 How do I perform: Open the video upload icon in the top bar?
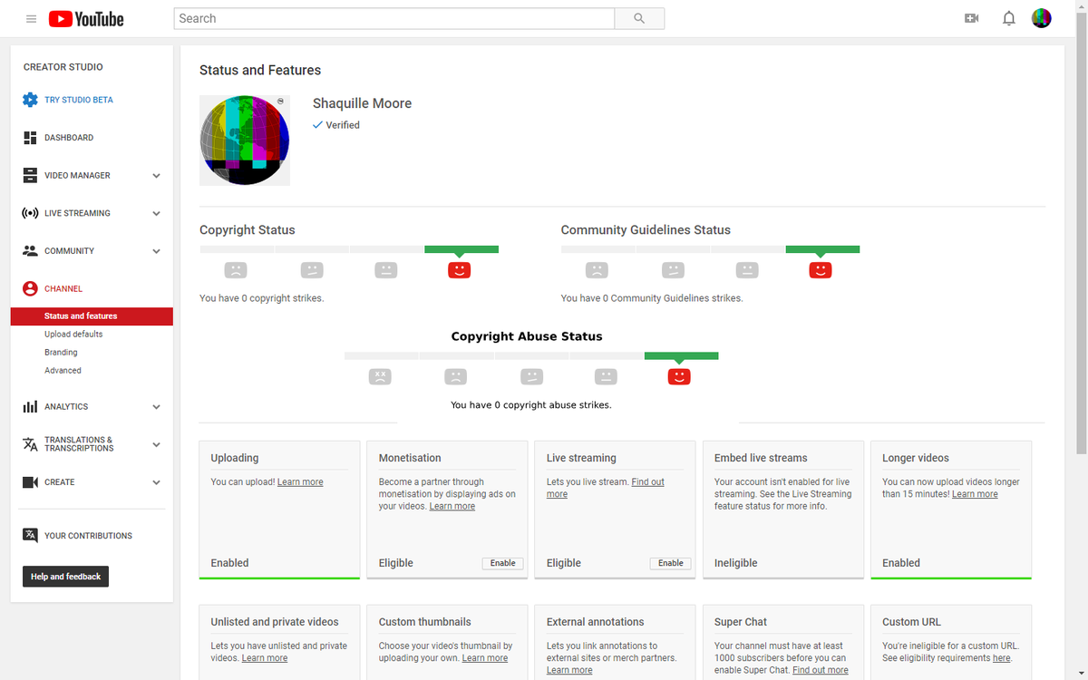pyautogui.click(x=971, y=17)
